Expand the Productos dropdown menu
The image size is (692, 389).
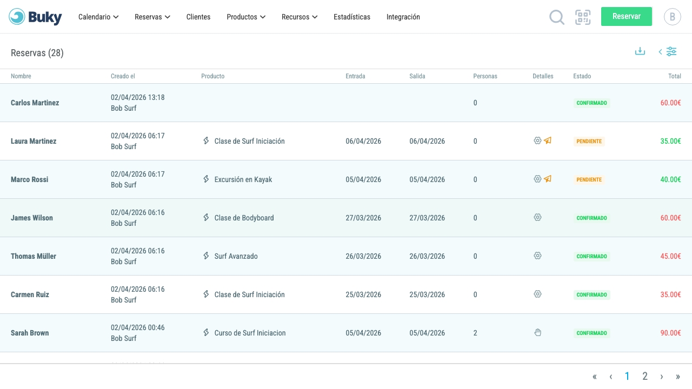click(246, 17)
